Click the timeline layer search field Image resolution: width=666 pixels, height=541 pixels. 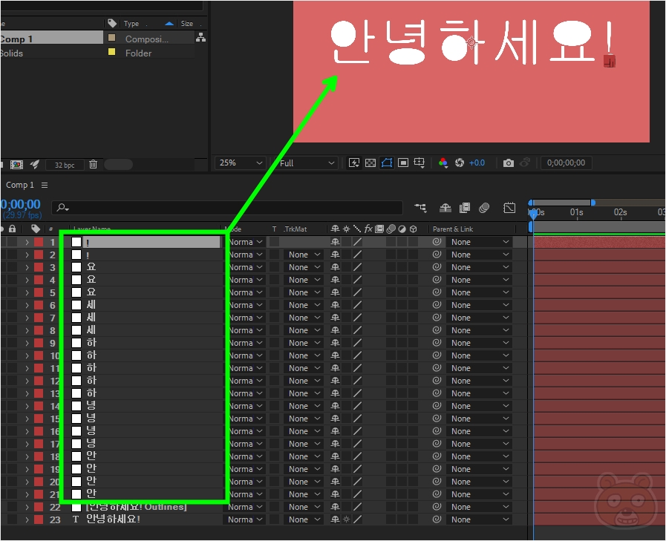(x=227, y=207)
